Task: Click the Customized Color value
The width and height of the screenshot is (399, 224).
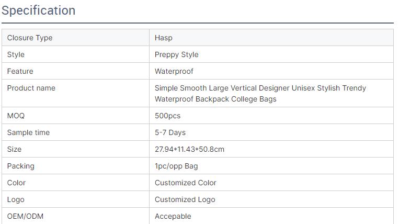Action: pyautogui.click(x=185, y=183)
